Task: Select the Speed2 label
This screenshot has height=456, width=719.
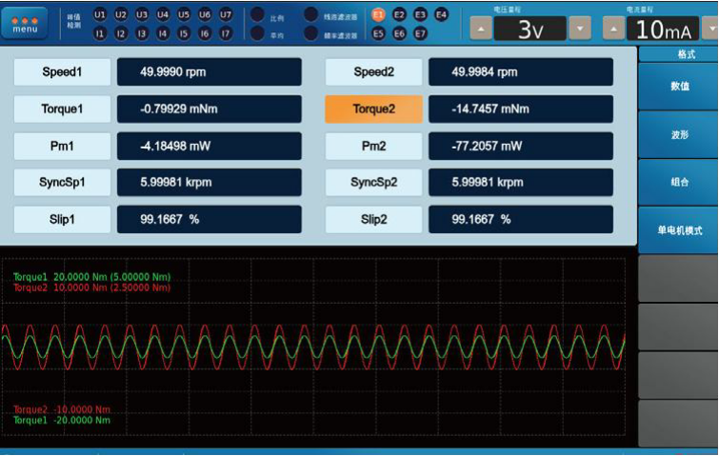Action: click(373, 72)
